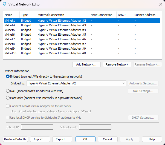Click the Virtual Network Editor globe icon
Viewport: 165px width, 145px height.
click(4, 4)
